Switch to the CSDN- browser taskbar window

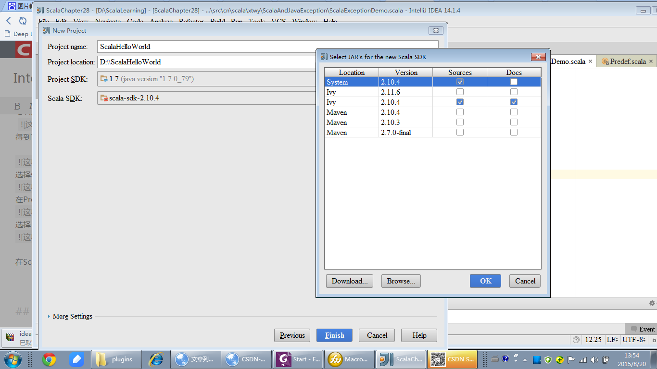coord(247,359)
